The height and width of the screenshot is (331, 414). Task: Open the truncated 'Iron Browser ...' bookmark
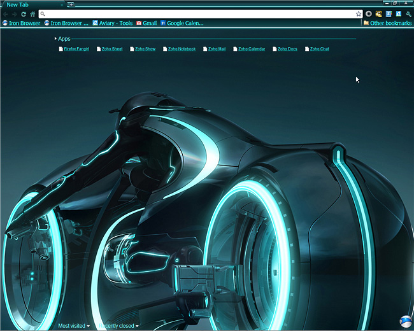(66, 23)
